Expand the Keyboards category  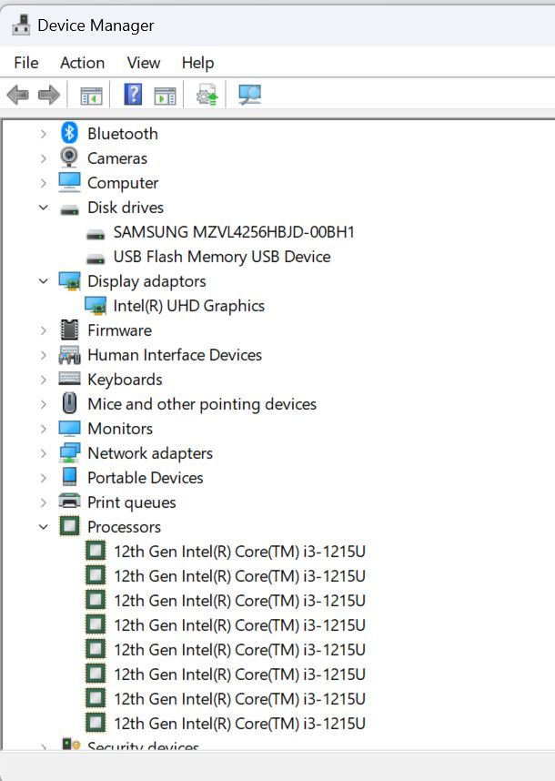(x=43, y=380)
